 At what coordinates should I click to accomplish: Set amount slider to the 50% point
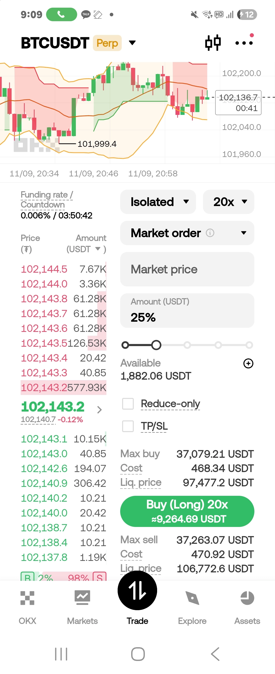[x=187, y=345]
